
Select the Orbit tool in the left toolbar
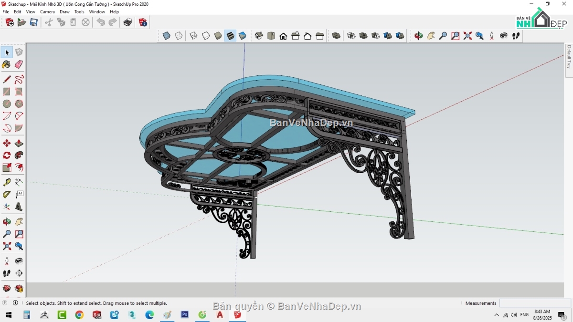(7, 221)
